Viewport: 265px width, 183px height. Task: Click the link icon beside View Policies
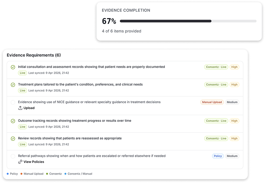20,162
